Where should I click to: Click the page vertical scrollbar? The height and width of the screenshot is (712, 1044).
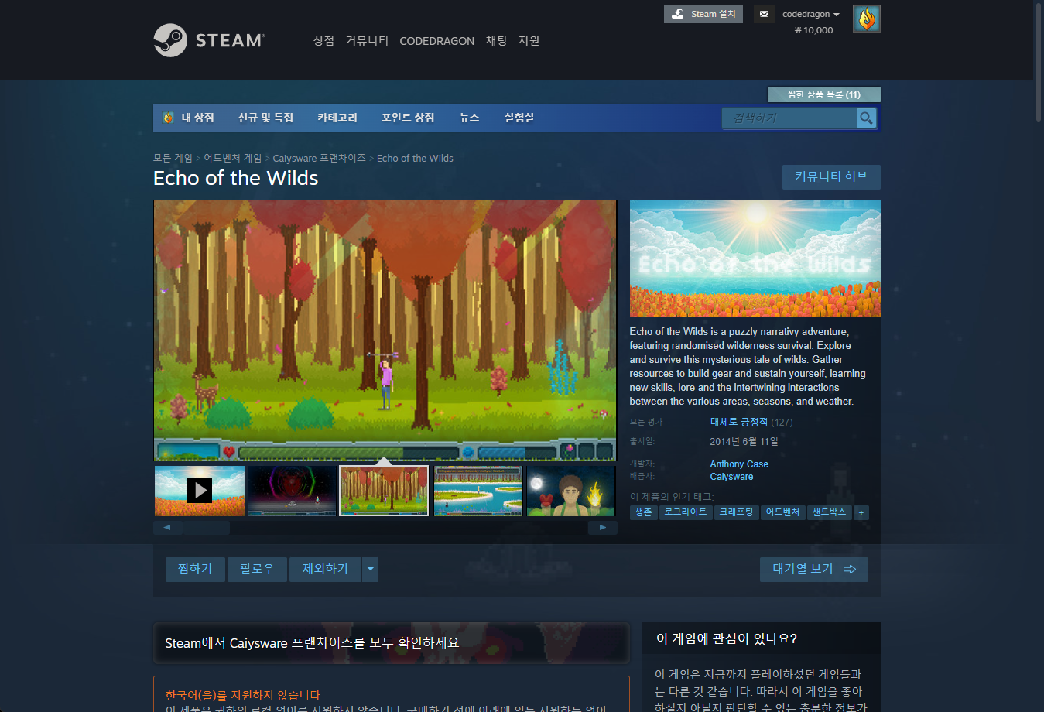(x=1039, y=62)
